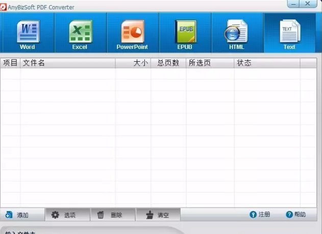Click the AnyBizSoft app logo icon
Image resolution: width=322 pixels, height=234 pixels.
(3, 7)
